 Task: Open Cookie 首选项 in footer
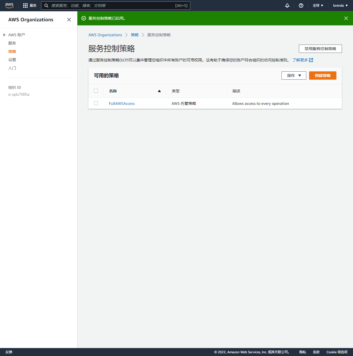(337, 352)
